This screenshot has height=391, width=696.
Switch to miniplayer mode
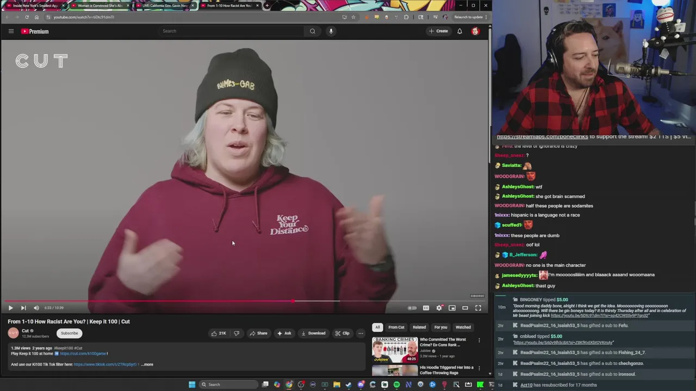click(x=452, y=308)
